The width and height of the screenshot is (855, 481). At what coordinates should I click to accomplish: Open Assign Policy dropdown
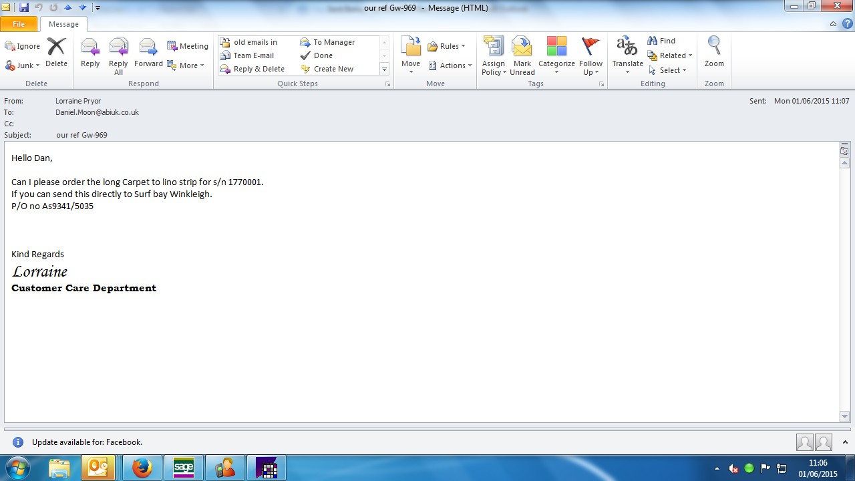(494, 56)
